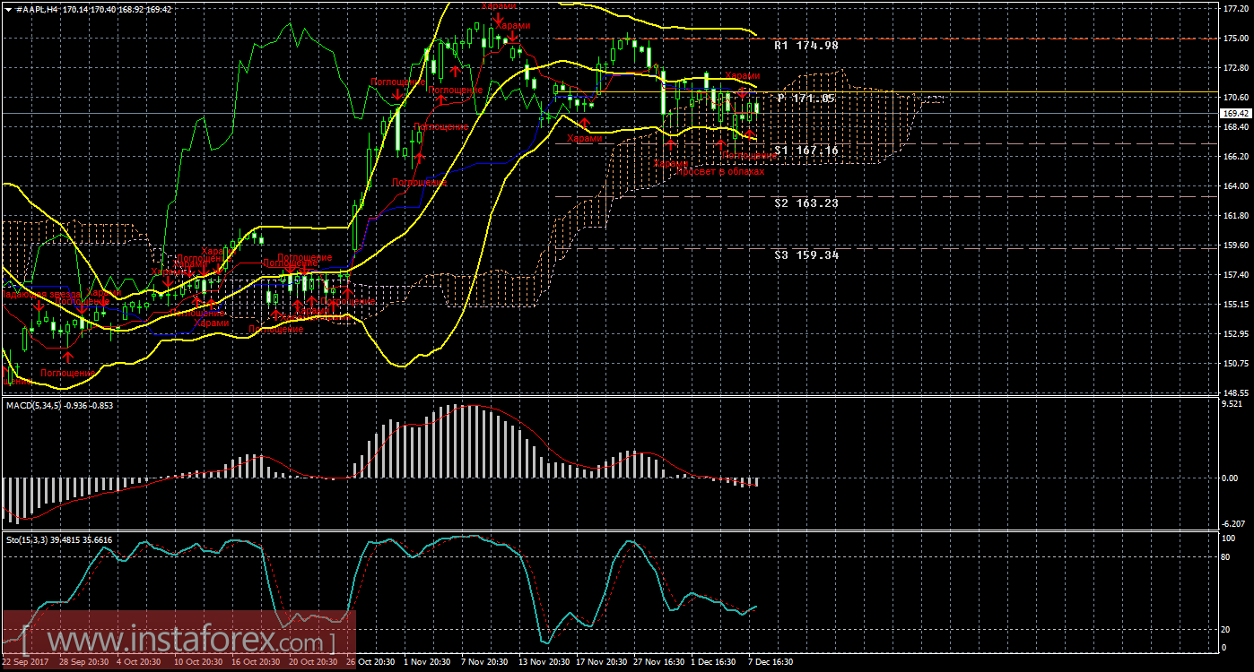Click the 7 Dec 16:30 date label
This screenshot has height=672, width=1254.
(771, 662)
